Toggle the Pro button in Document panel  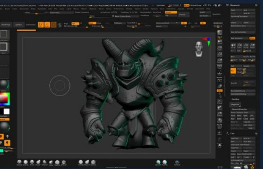[x=232, y=71]
